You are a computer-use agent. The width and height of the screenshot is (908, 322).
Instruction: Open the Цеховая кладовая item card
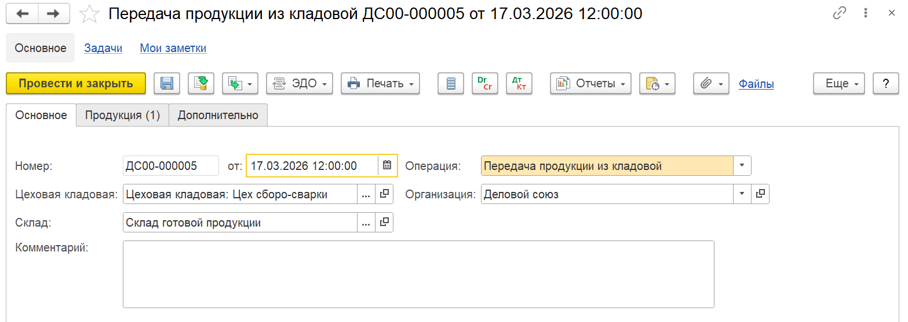[x=384, y=194]
